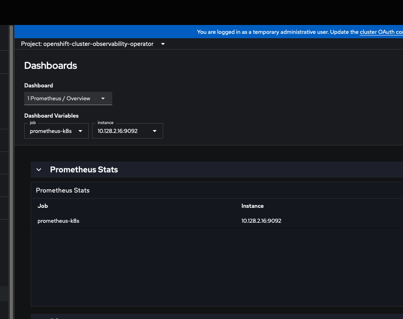
Task: Select the 10.128.2.16:9092 table cell
Action: [x=261, y=221]
